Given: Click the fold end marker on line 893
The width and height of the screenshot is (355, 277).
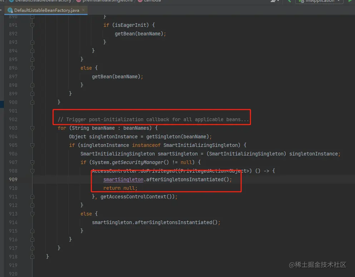Looking at the screenshot, I should pos(33,42).
